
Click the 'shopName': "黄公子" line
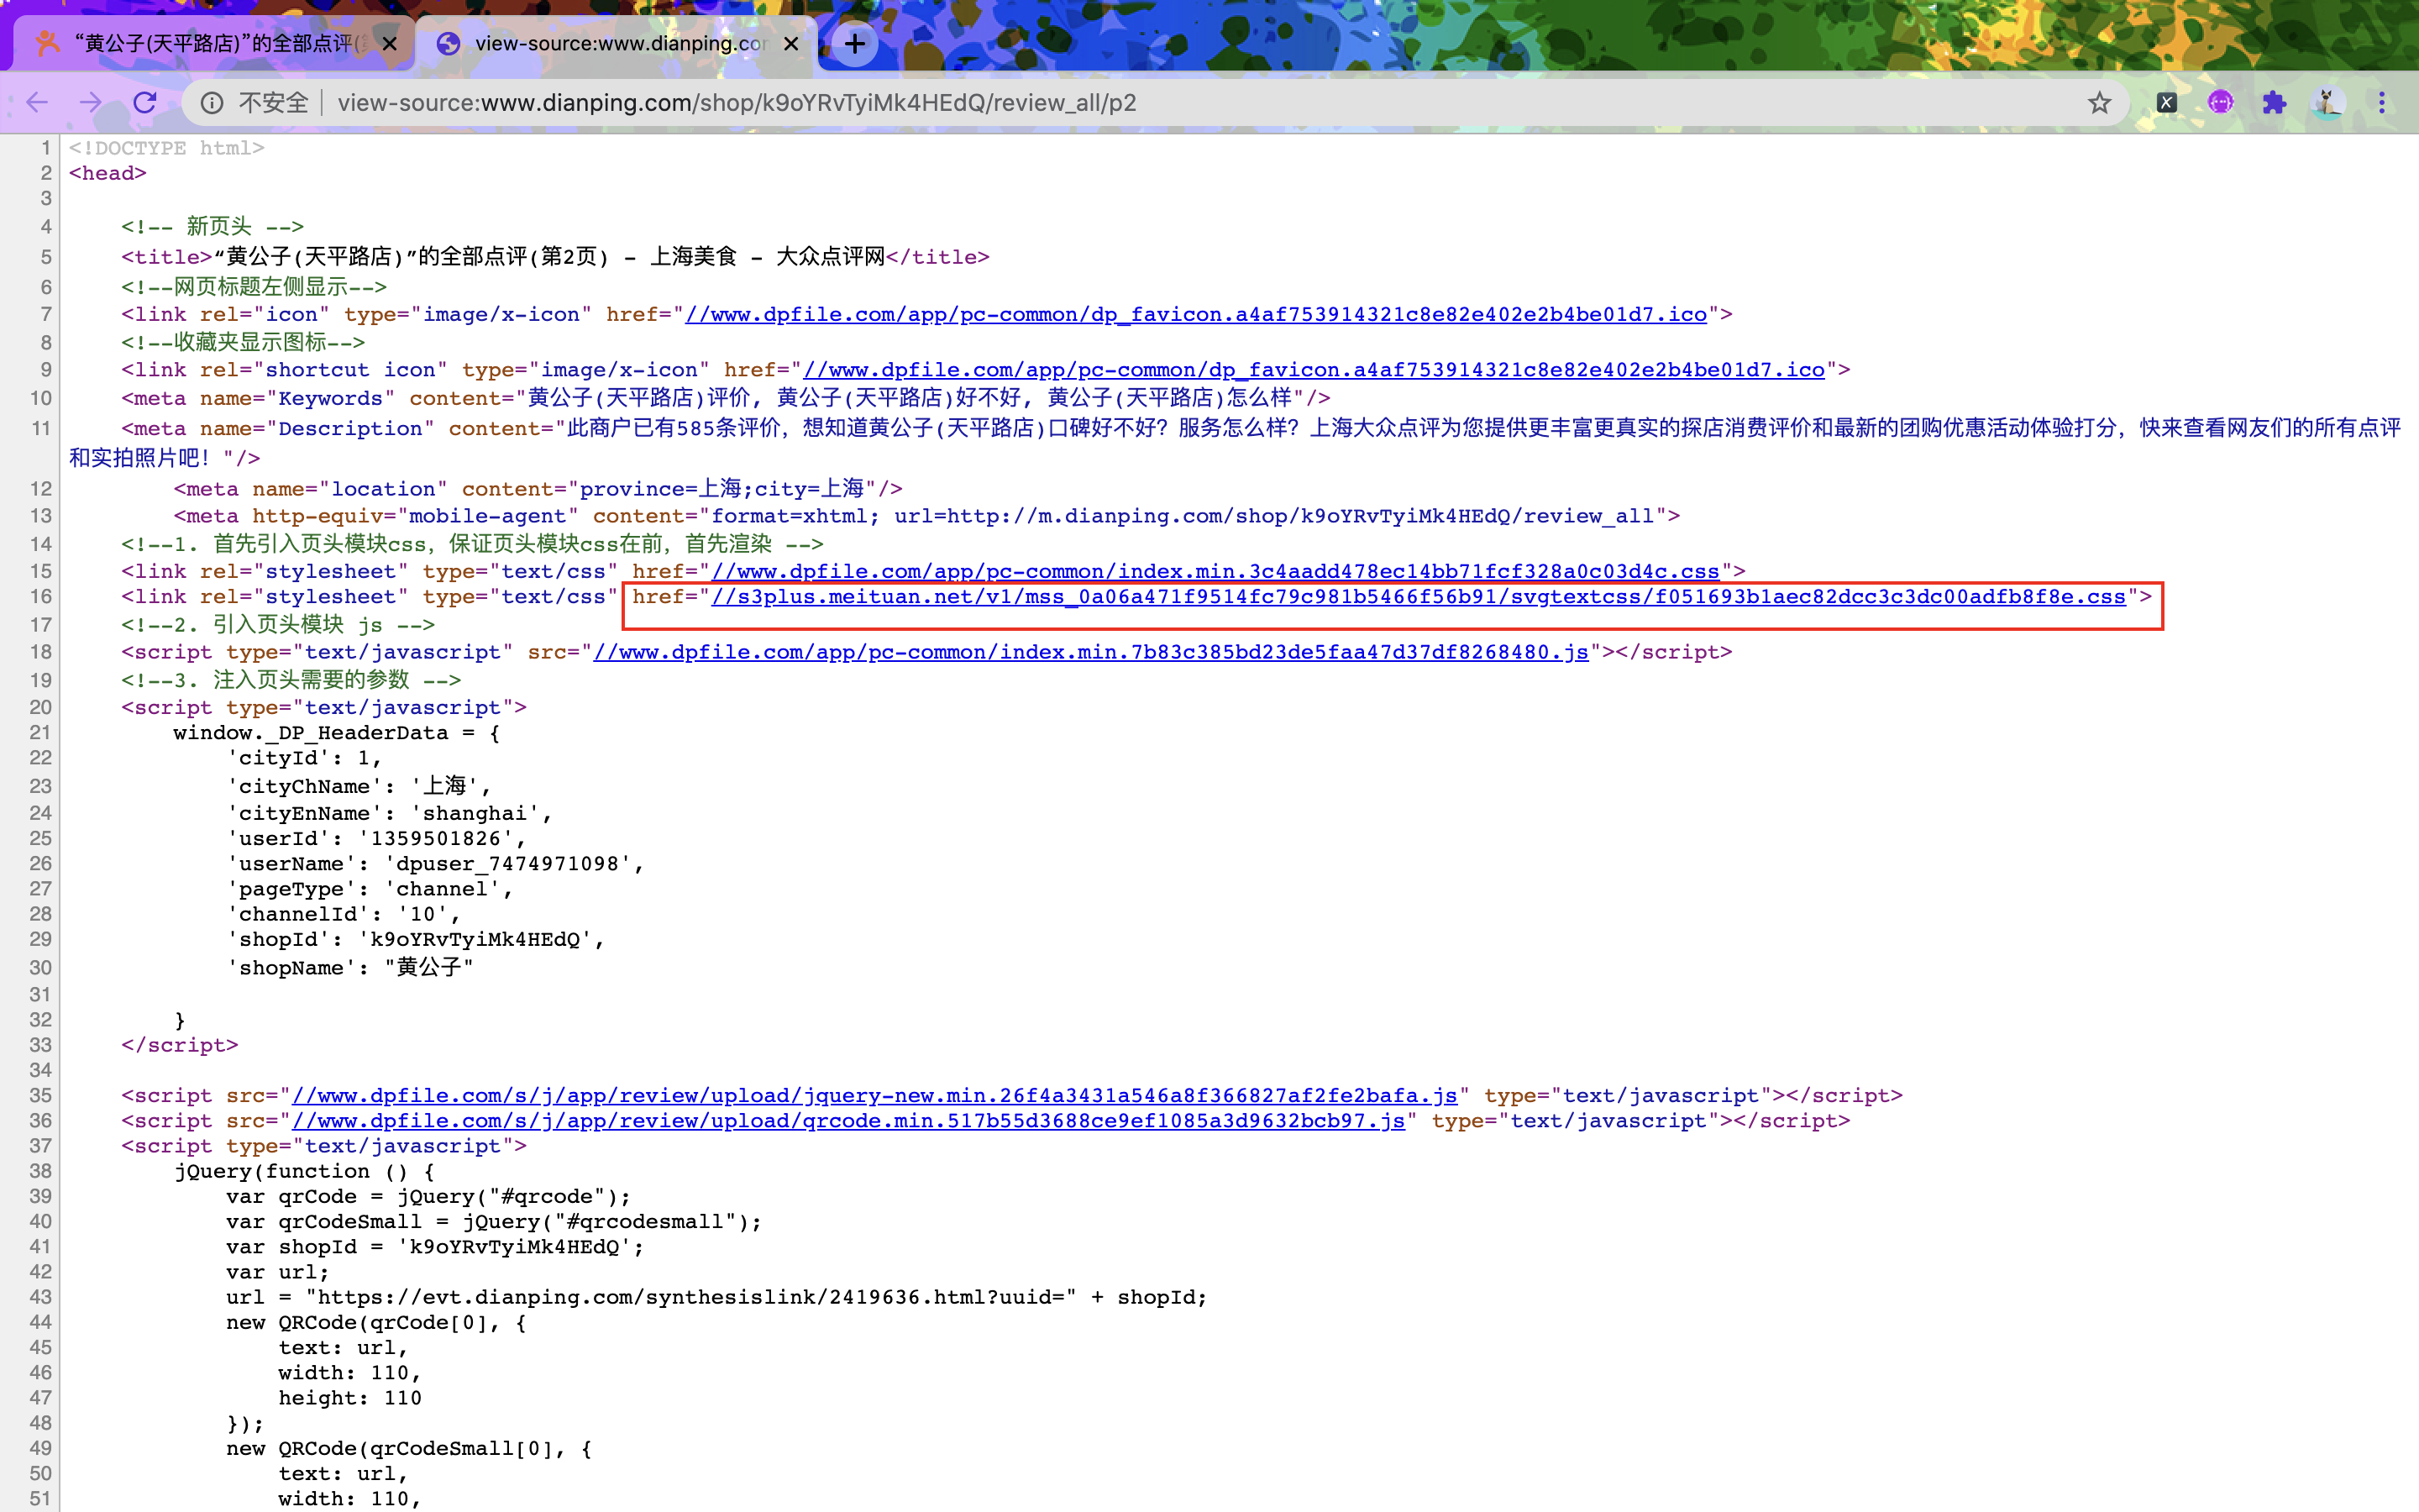[x=350, y=967]
